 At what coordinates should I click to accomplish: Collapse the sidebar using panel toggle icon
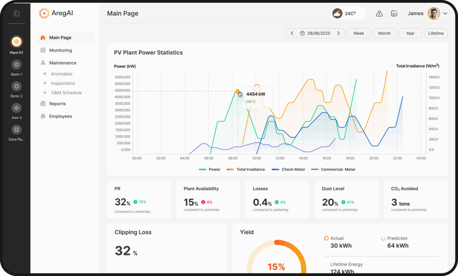pos(17,13)
